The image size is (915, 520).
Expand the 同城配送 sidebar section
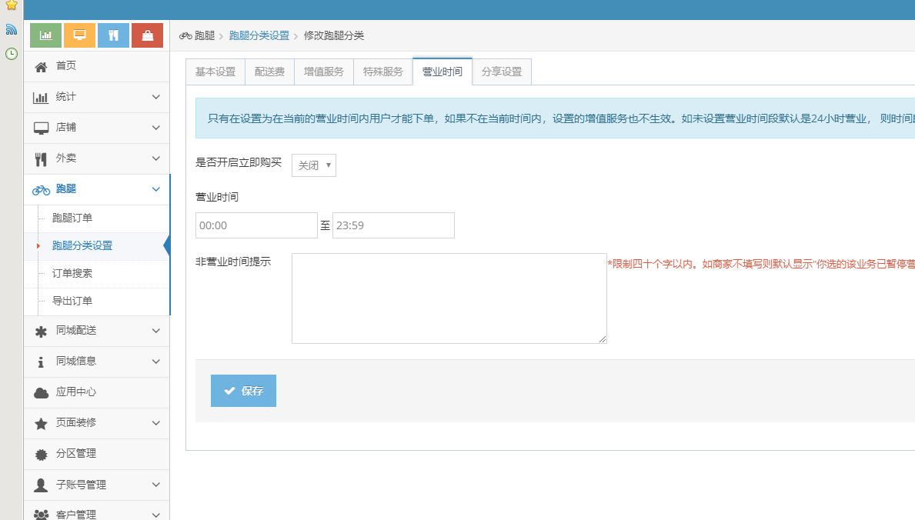(97, 331)
